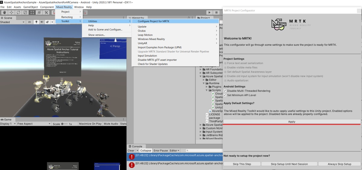Toggle Collapse in Console
This screenshot has width=362, height=170.
point(146,150)
